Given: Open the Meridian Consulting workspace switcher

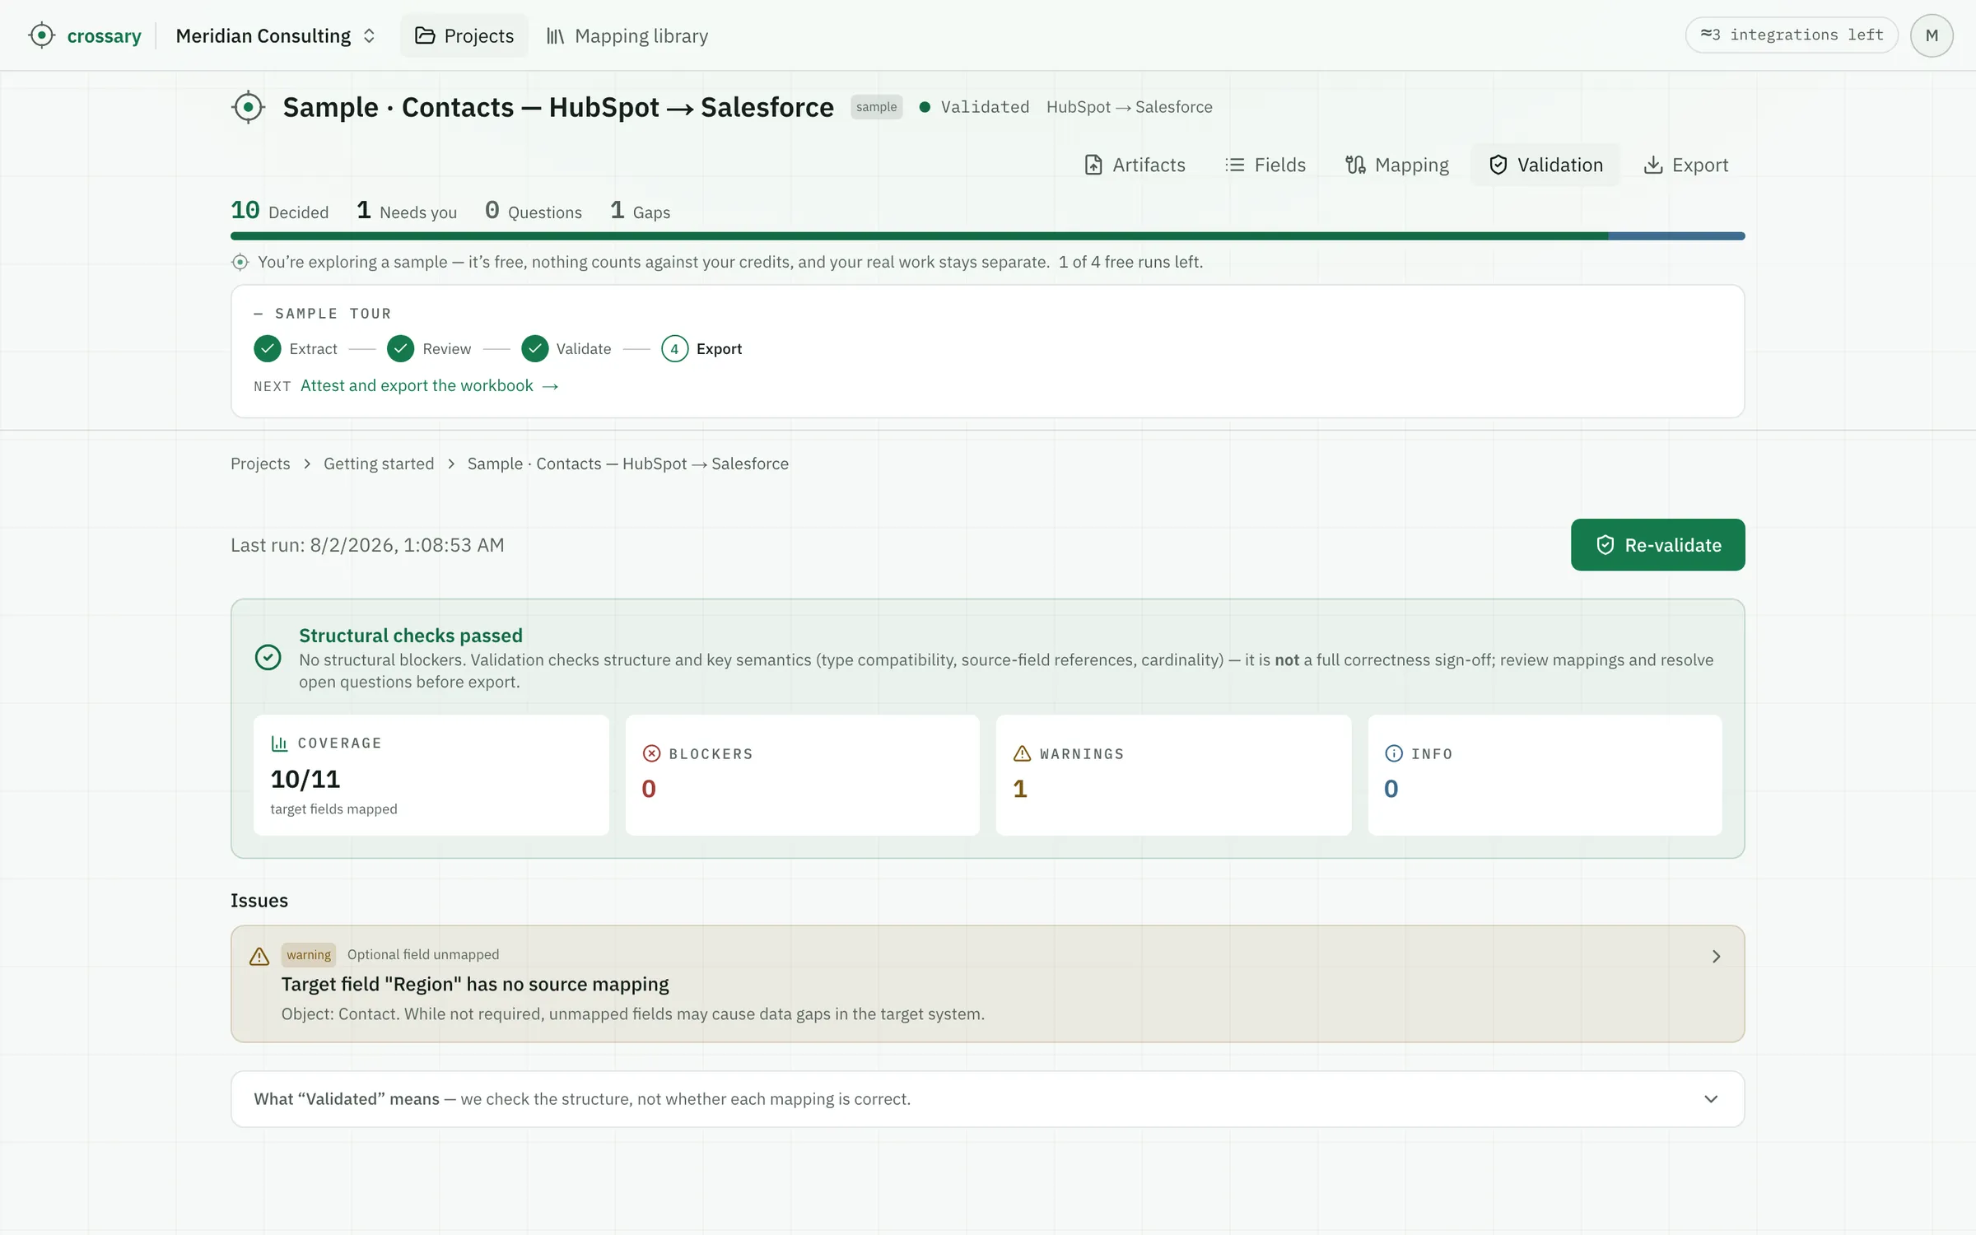Looking at the screenshot, I should click(x=276, y=35).
